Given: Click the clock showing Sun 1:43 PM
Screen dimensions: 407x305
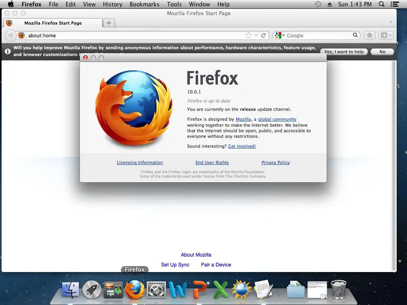Looking at the screenshot, I should click(x=355, y=4).
